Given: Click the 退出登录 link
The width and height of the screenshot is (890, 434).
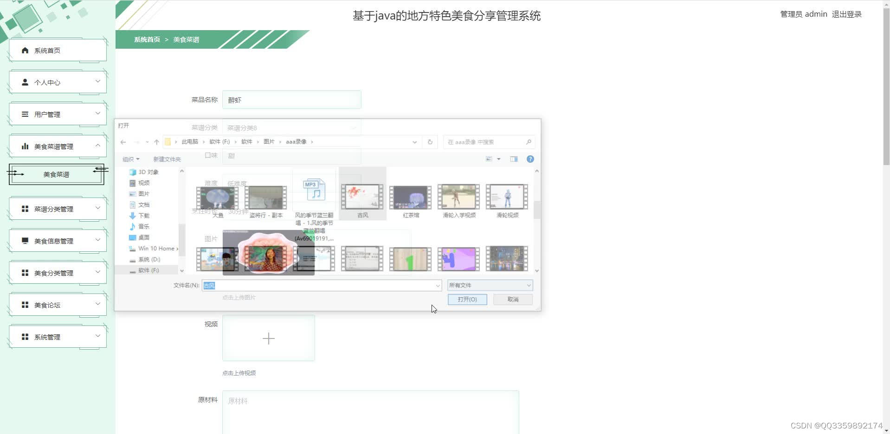Looking at the screenshot, I should click(x=846, y=14).
